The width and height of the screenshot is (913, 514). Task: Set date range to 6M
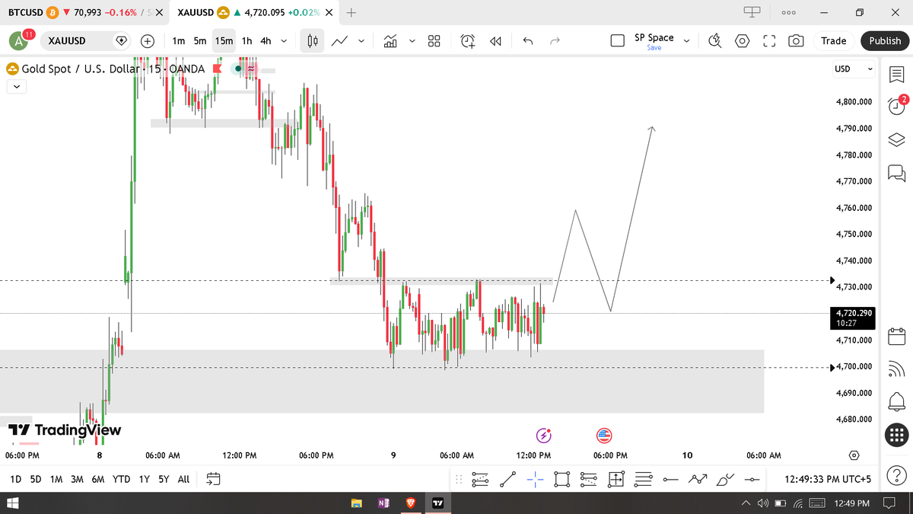point(98,479)
